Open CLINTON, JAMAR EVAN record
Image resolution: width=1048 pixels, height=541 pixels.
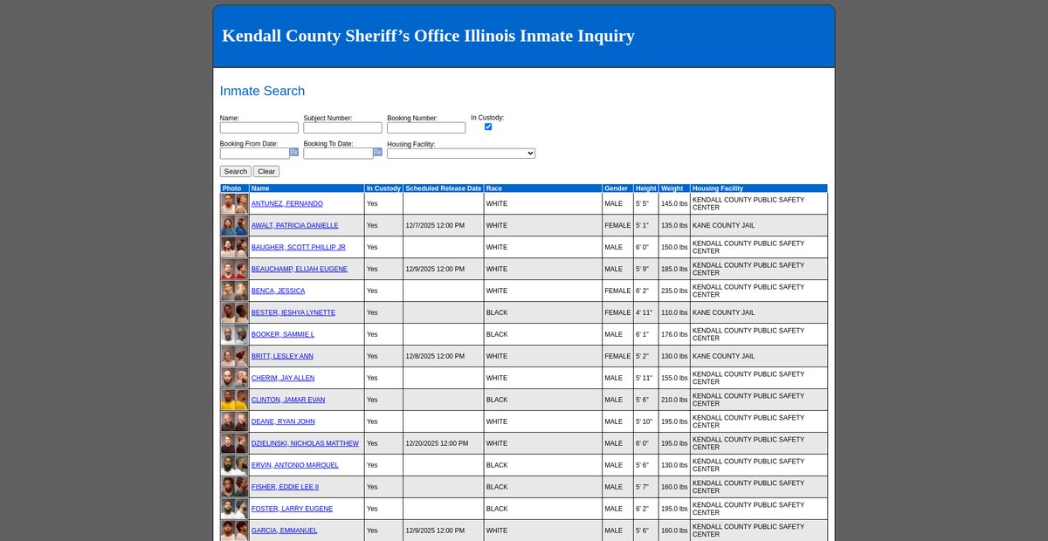[288, 400]
